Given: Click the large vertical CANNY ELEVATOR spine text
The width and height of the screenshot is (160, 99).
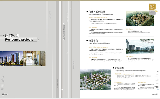Looking at the screenshot, I should tap(64, 32).
